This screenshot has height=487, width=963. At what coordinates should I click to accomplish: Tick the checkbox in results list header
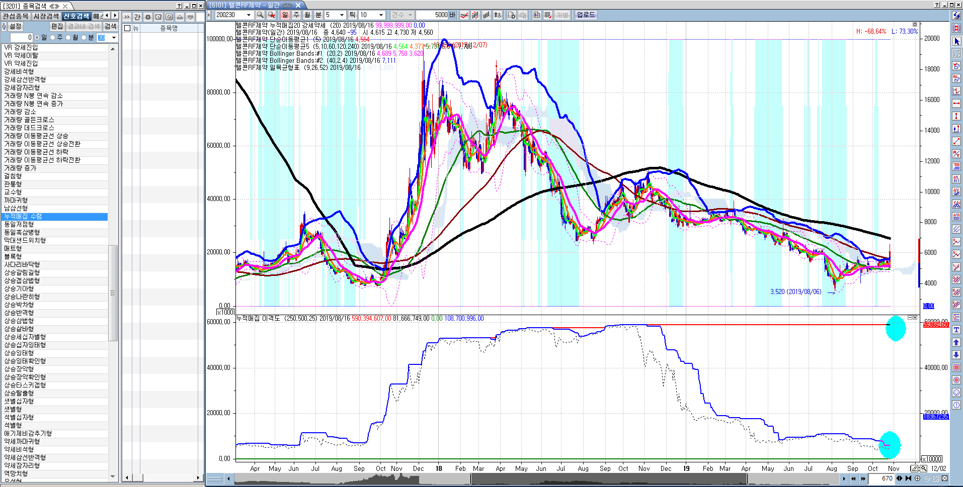coord(127,28)
